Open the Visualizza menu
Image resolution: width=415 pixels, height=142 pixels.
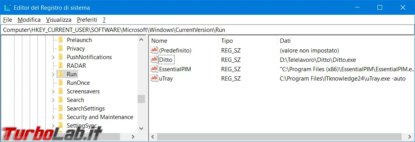coord(59,20)
